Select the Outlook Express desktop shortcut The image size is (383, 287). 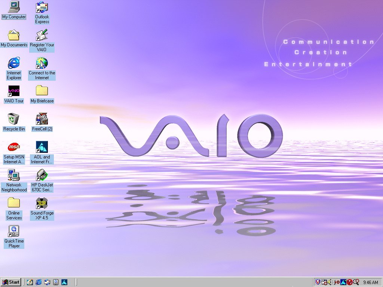tap(42, 13)
